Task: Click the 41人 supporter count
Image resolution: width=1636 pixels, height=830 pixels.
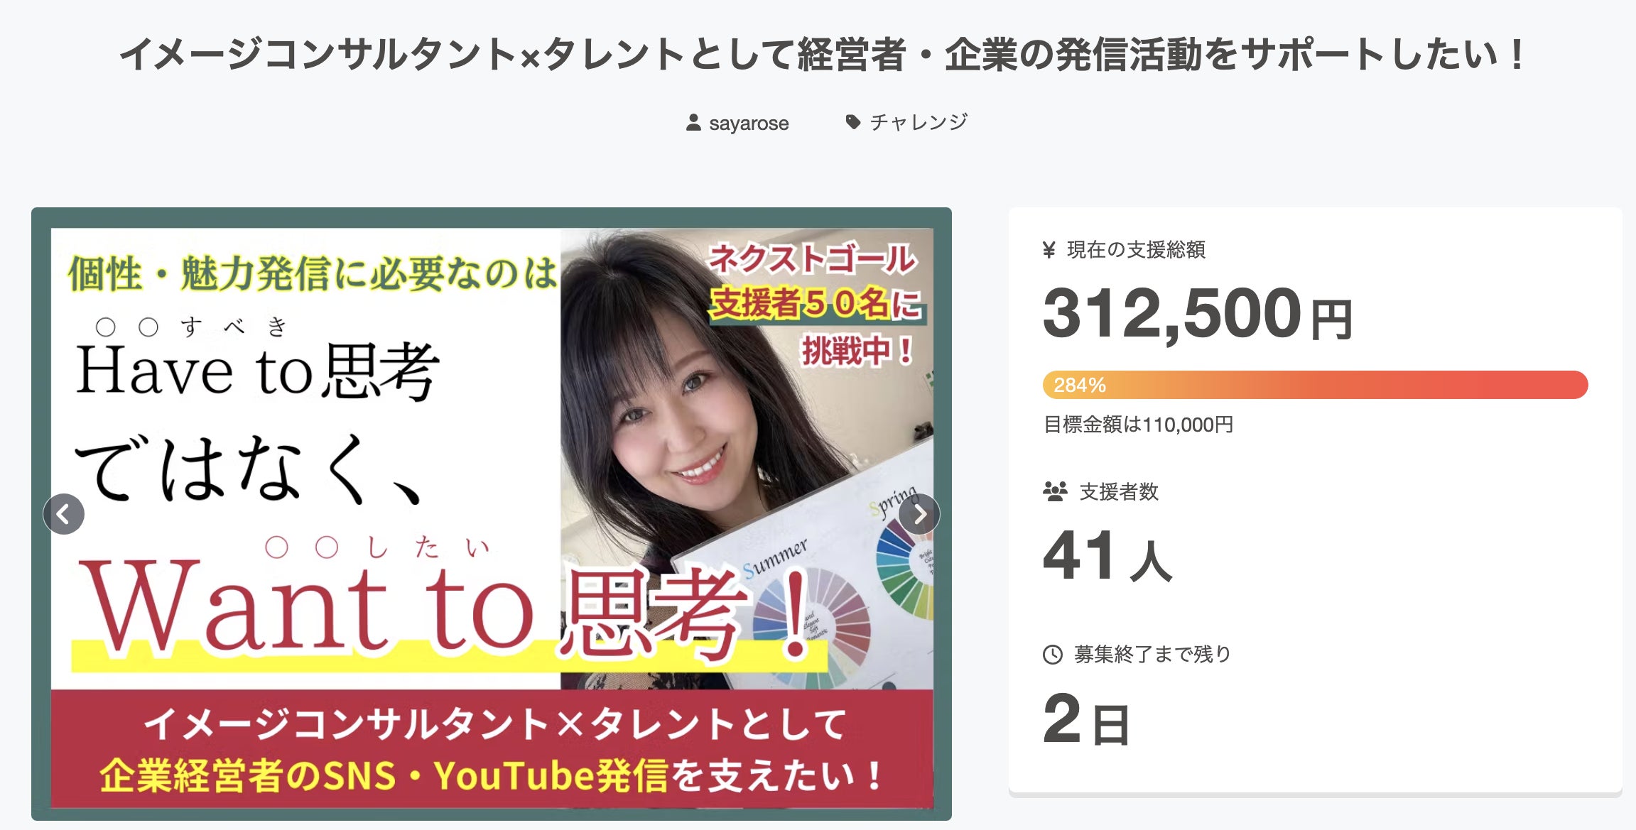Action: [x=1107, y=557]
